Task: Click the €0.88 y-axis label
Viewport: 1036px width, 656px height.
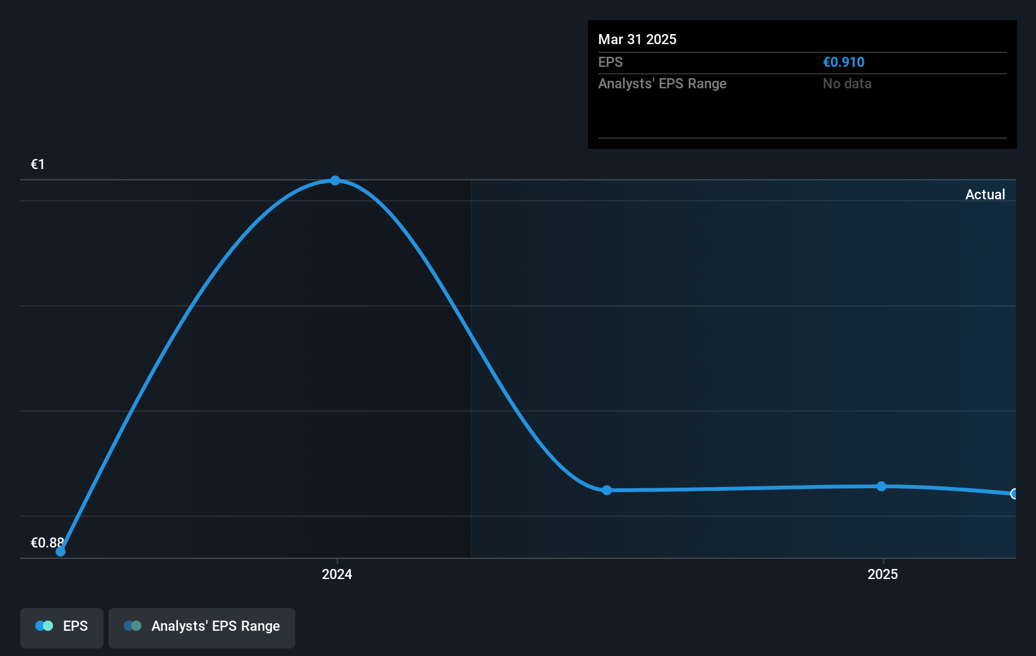Action: [47, 542]
